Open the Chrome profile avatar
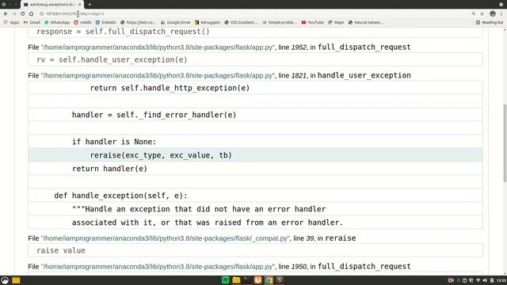Viewport: 507px width, 285px height. coord(493,13)
